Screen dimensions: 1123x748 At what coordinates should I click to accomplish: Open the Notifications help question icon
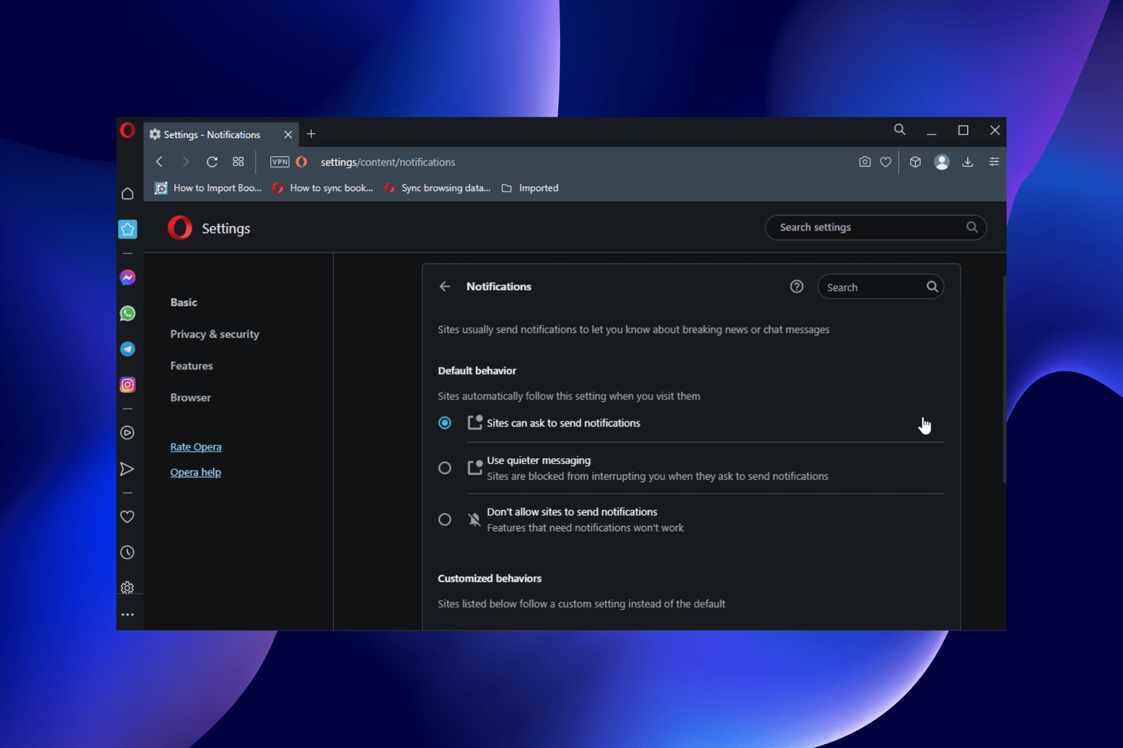click(x=797, y=286)
